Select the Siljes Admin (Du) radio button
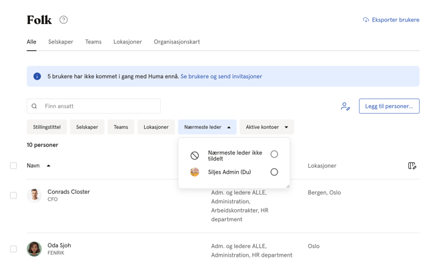The height and width of the screenshot is (268, 447). [274, 172]
